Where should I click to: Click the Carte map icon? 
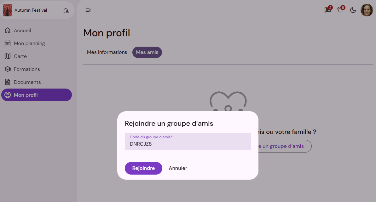click(8, 56)
